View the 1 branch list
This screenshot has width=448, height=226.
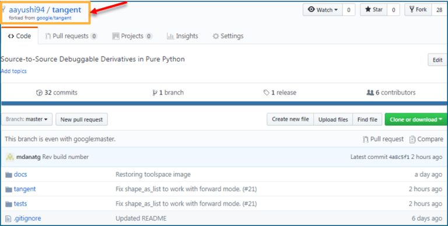[168, 93]
